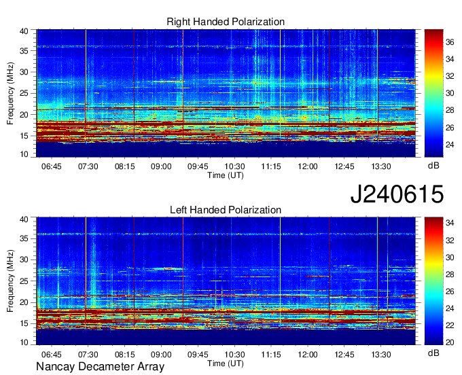Click '13:30' on the top time axis
Image resolution: width=462 pixels, height=375 pixels.
381,166
